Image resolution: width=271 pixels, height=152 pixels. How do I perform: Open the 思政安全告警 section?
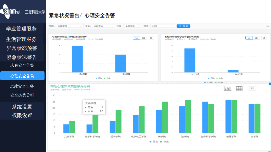pyautogui.click(x=22, y=86)
